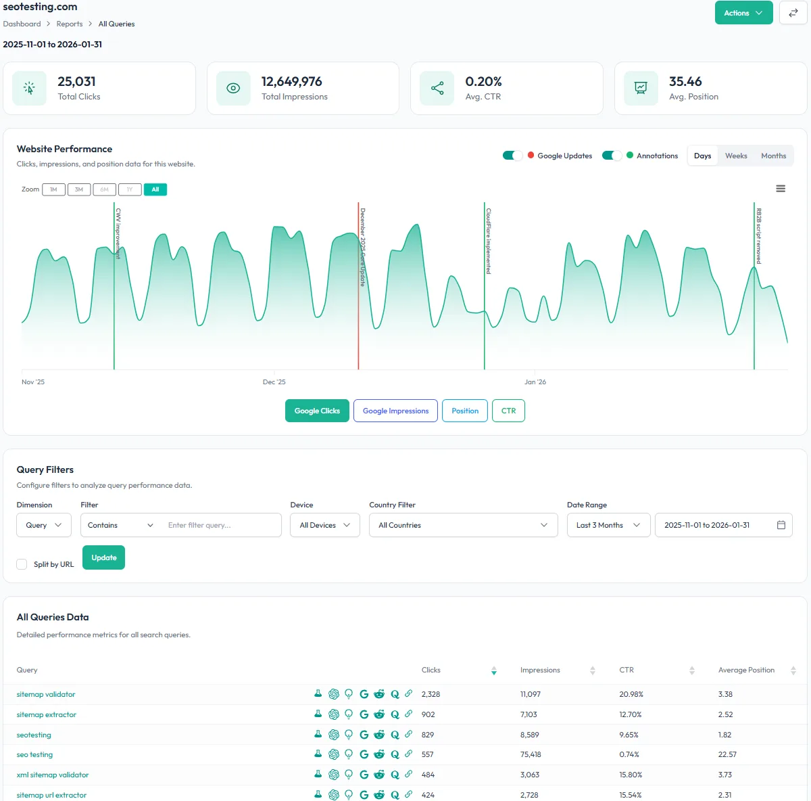This screenshot has width=811, height=801.
Task: Click the ChatGPT icon beside "sitemap validator"
Action: pyautogui.click(x=333, y=694)
